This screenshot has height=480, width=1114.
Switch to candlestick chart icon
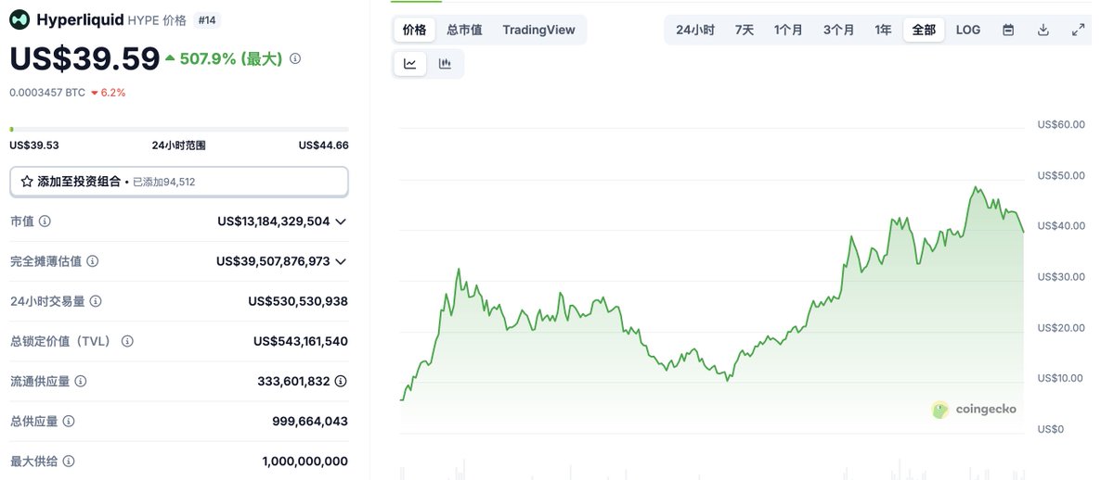click(x=445, y=64)
